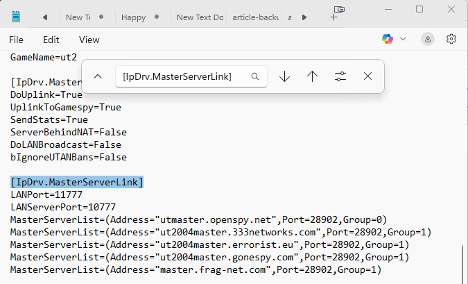The height and width of the screenshot is (284, 468).
Task: Open the File menu
Action: click(x=16, y=40)
